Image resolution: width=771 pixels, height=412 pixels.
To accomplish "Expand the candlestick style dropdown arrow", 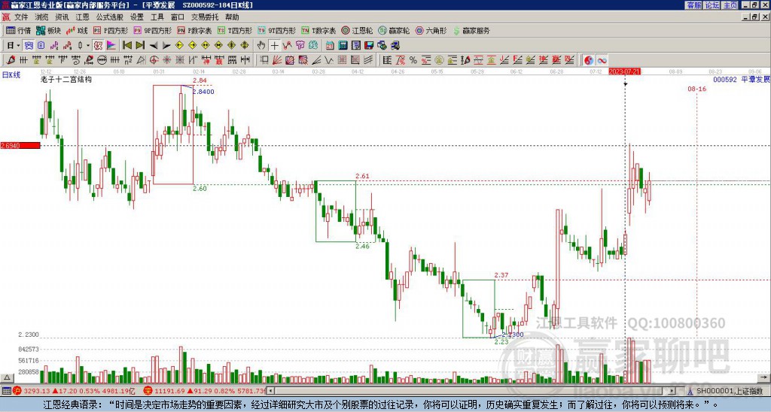I will 88,46.
